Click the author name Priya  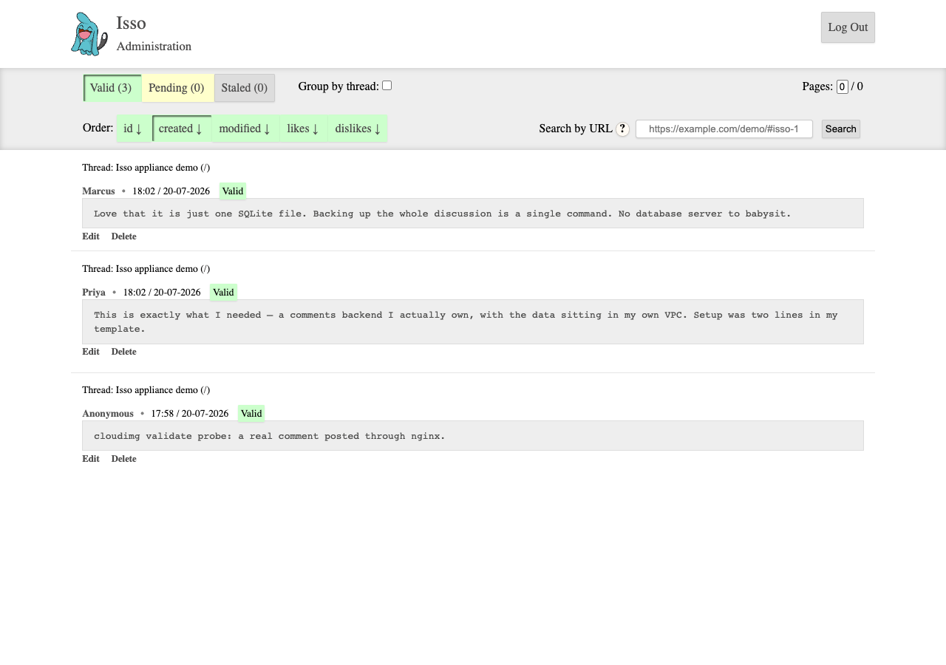94,293
